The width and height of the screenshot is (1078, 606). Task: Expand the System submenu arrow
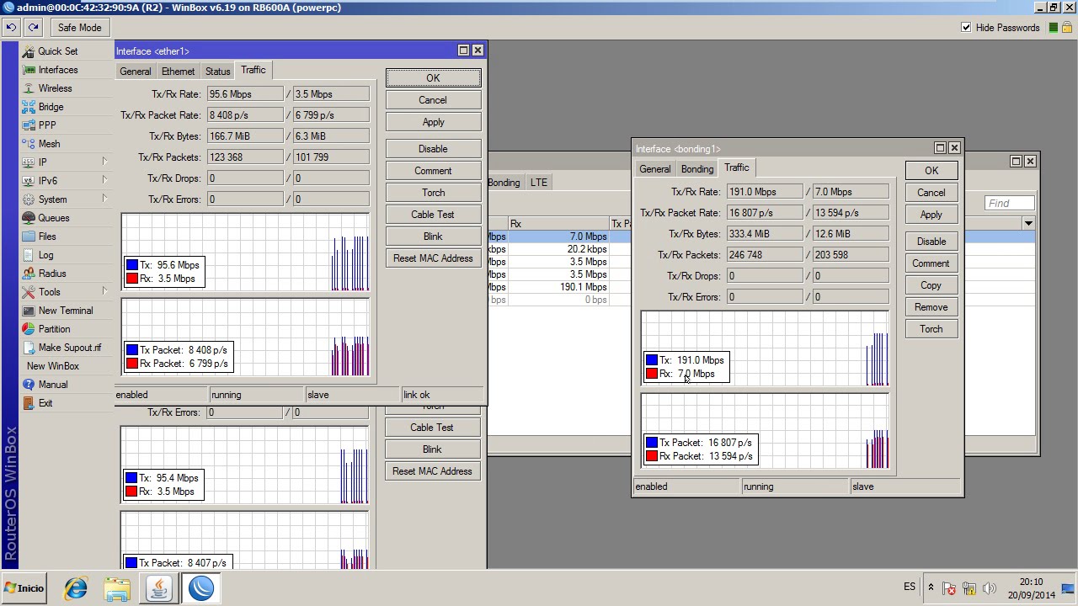coord(104,199)
